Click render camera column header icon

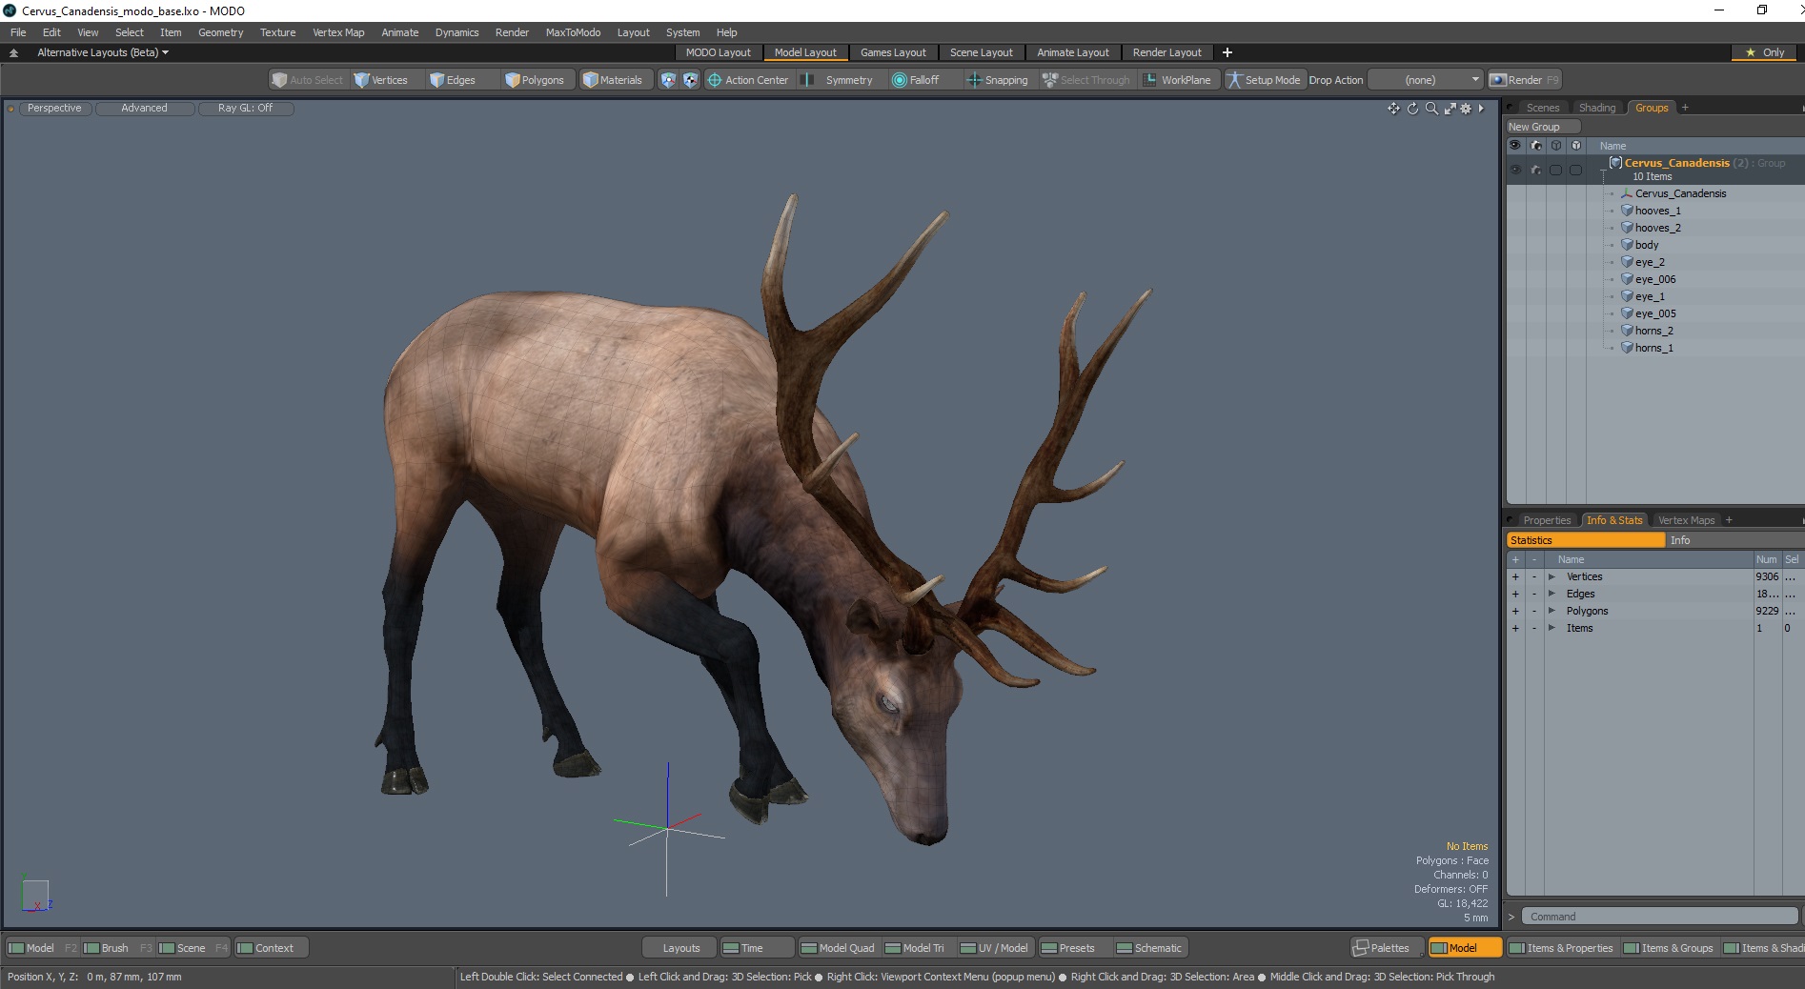tap(1536, 146)
